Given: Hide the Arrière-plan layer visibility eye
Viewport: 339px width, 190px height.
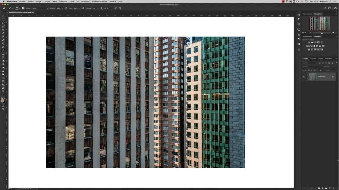Looking at the screenshot, I should 304,77.
